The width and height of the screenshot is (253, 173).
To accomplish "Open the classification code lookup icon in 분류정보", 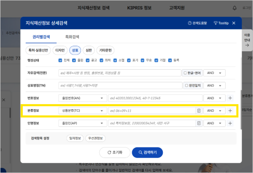I will (x=199, y=111).
